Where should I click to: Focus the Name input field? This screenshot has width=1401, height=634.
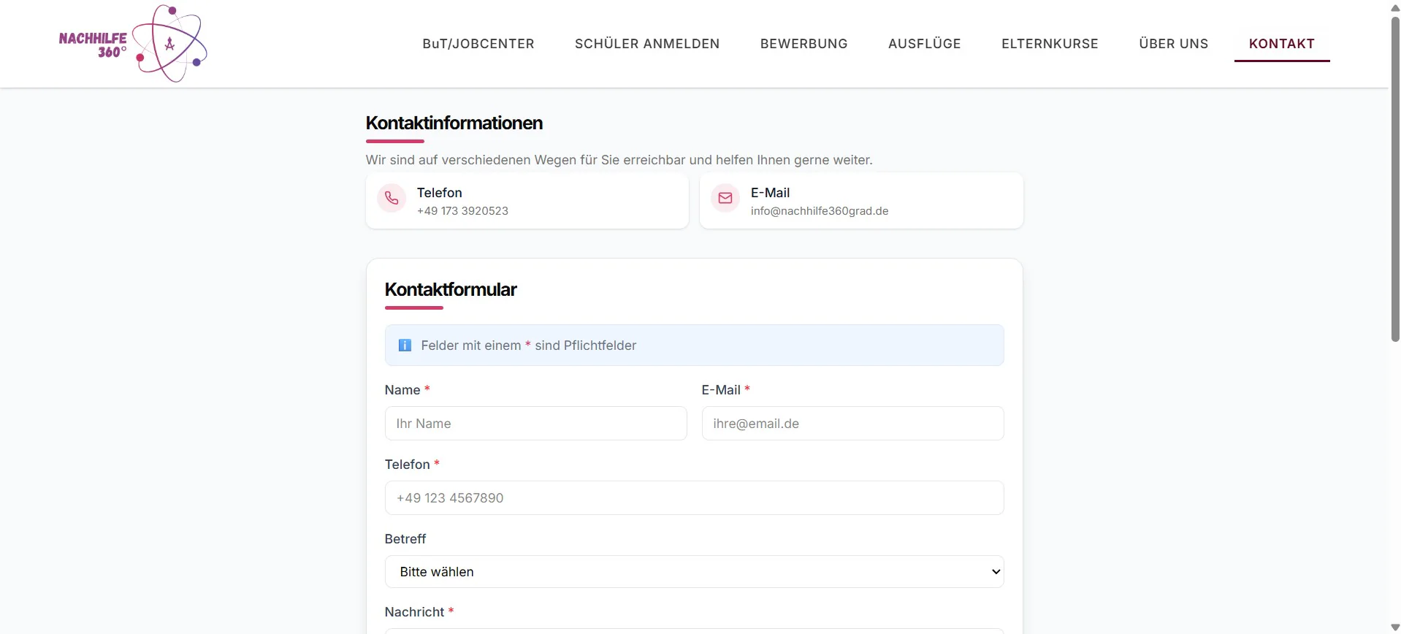click(x=535, y=424)
